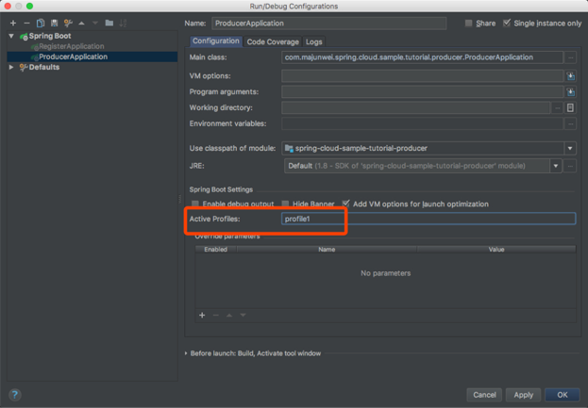Click the Apply button
This screenshot has width=588, height=408.
coord(523,395)
